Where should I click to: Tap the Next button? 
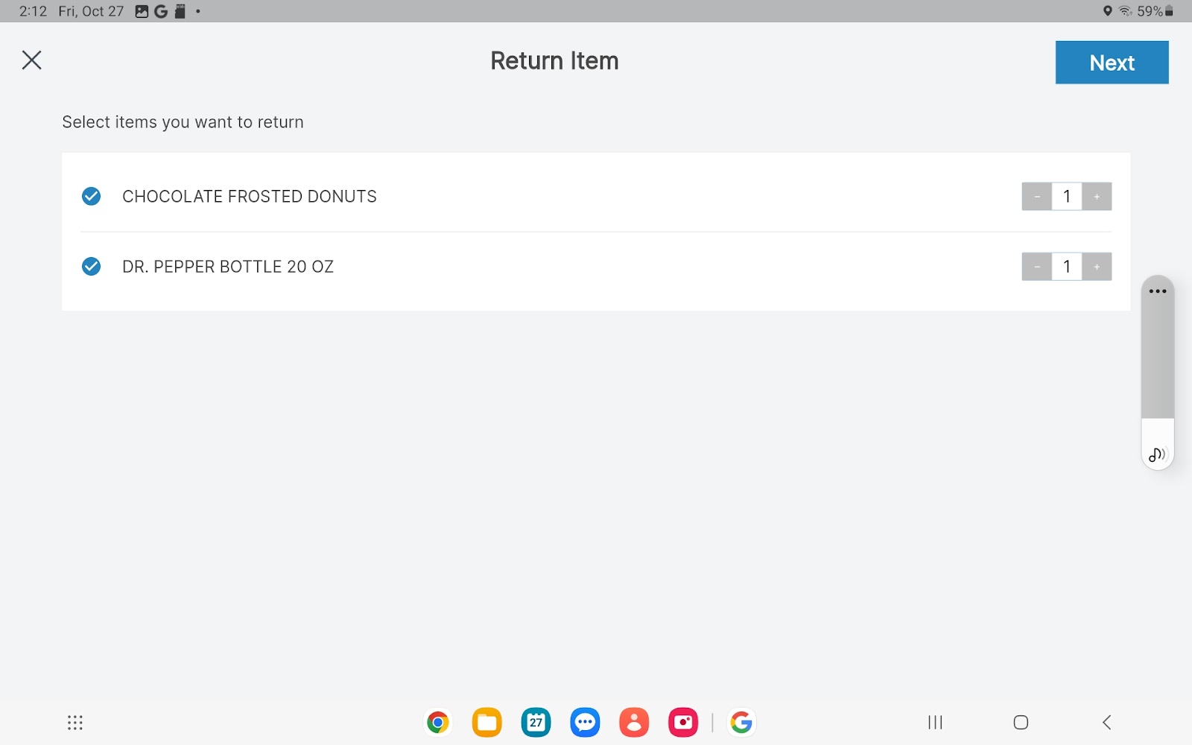point(1111,63)
